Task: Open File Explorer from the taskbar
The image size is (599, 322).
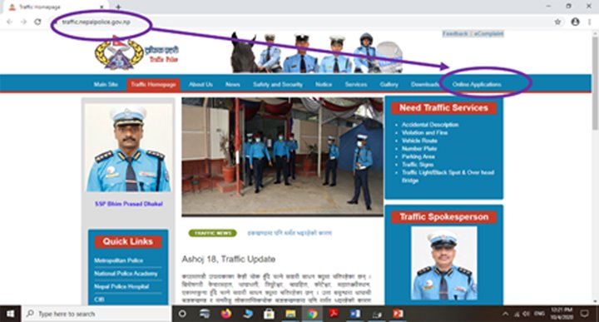Action: [290, 314]
